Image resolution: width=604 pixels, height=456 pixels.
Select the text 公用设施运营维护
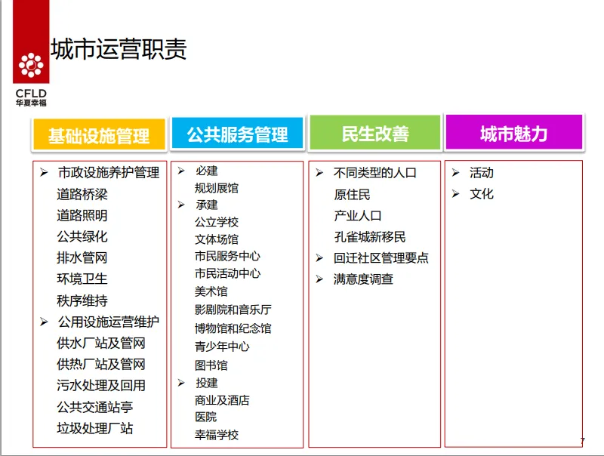pos(109,322)
